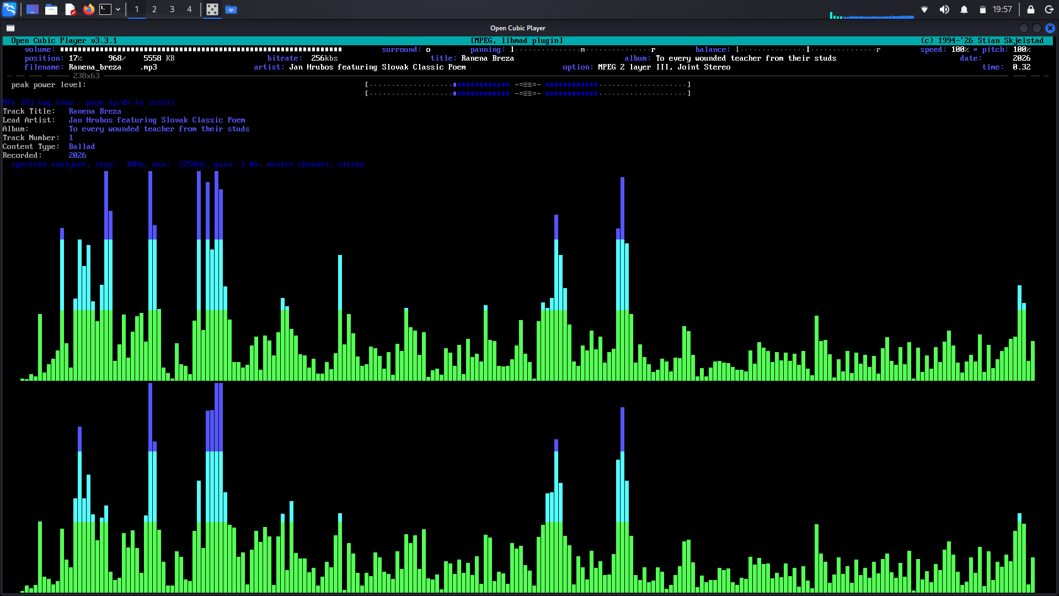Click the 19:57 clock
Viewport: 1059px width, 596px height.
click(x=1002, y=9)
